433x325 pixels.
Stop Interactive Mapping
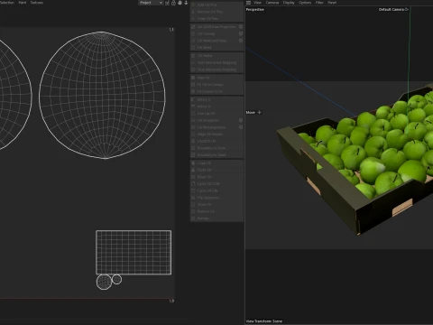click(216, 70)
